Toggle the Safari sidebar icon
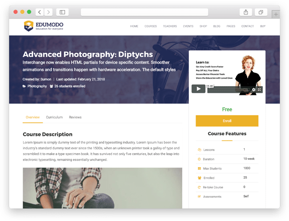Viewport: 289px width, 221px height. pyautogui.click(x=62, y=12)
